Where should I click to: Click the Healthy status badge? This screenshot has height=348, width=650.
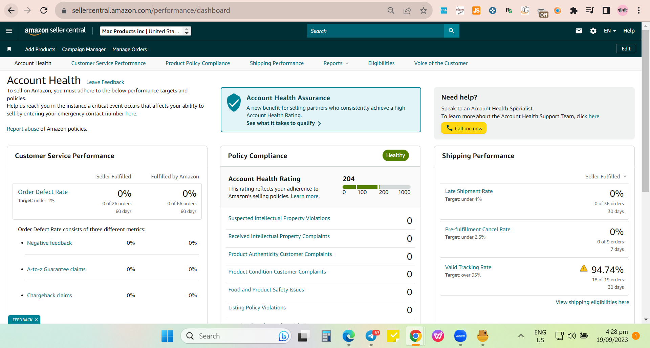click(396, 155)
